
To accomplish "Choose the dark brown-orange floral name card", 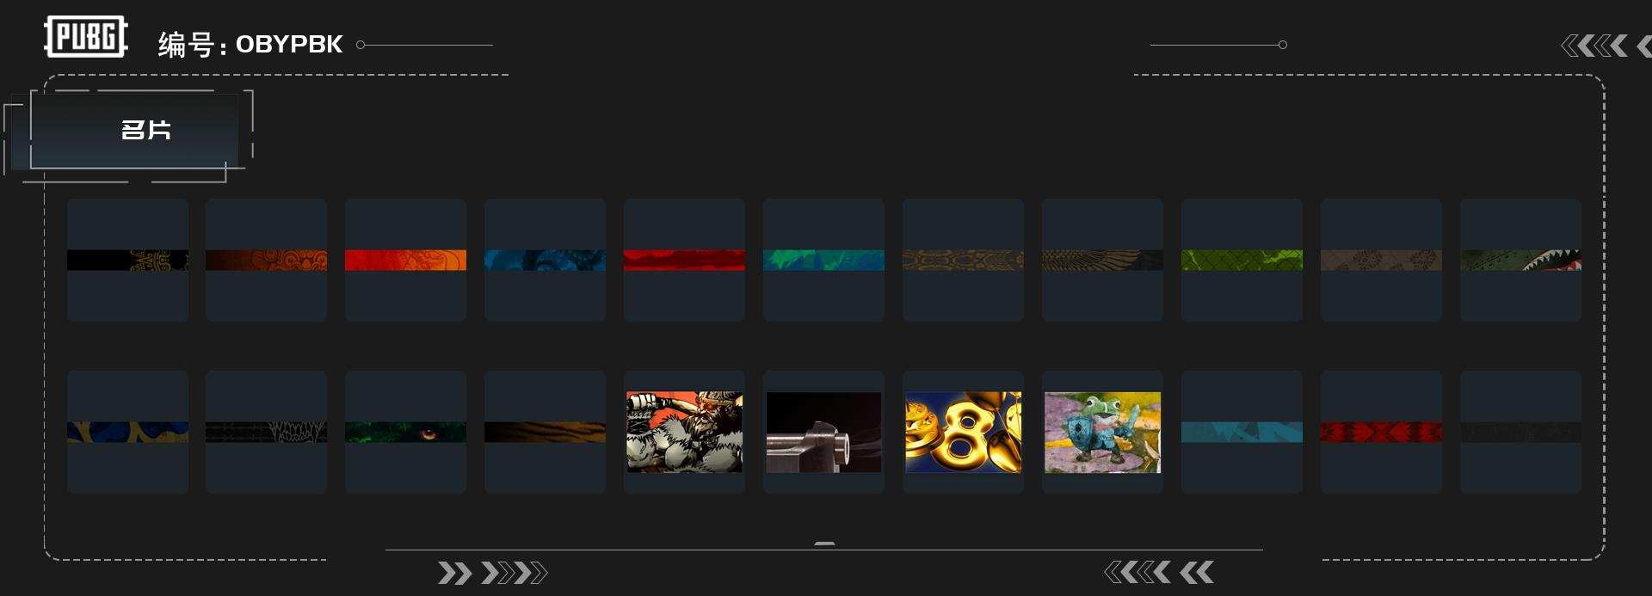I will coord(267,260).
